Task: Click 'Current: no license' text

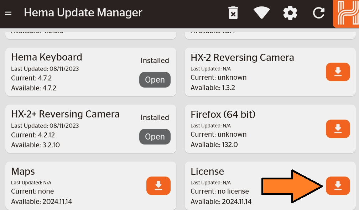Action: point(220,191)
